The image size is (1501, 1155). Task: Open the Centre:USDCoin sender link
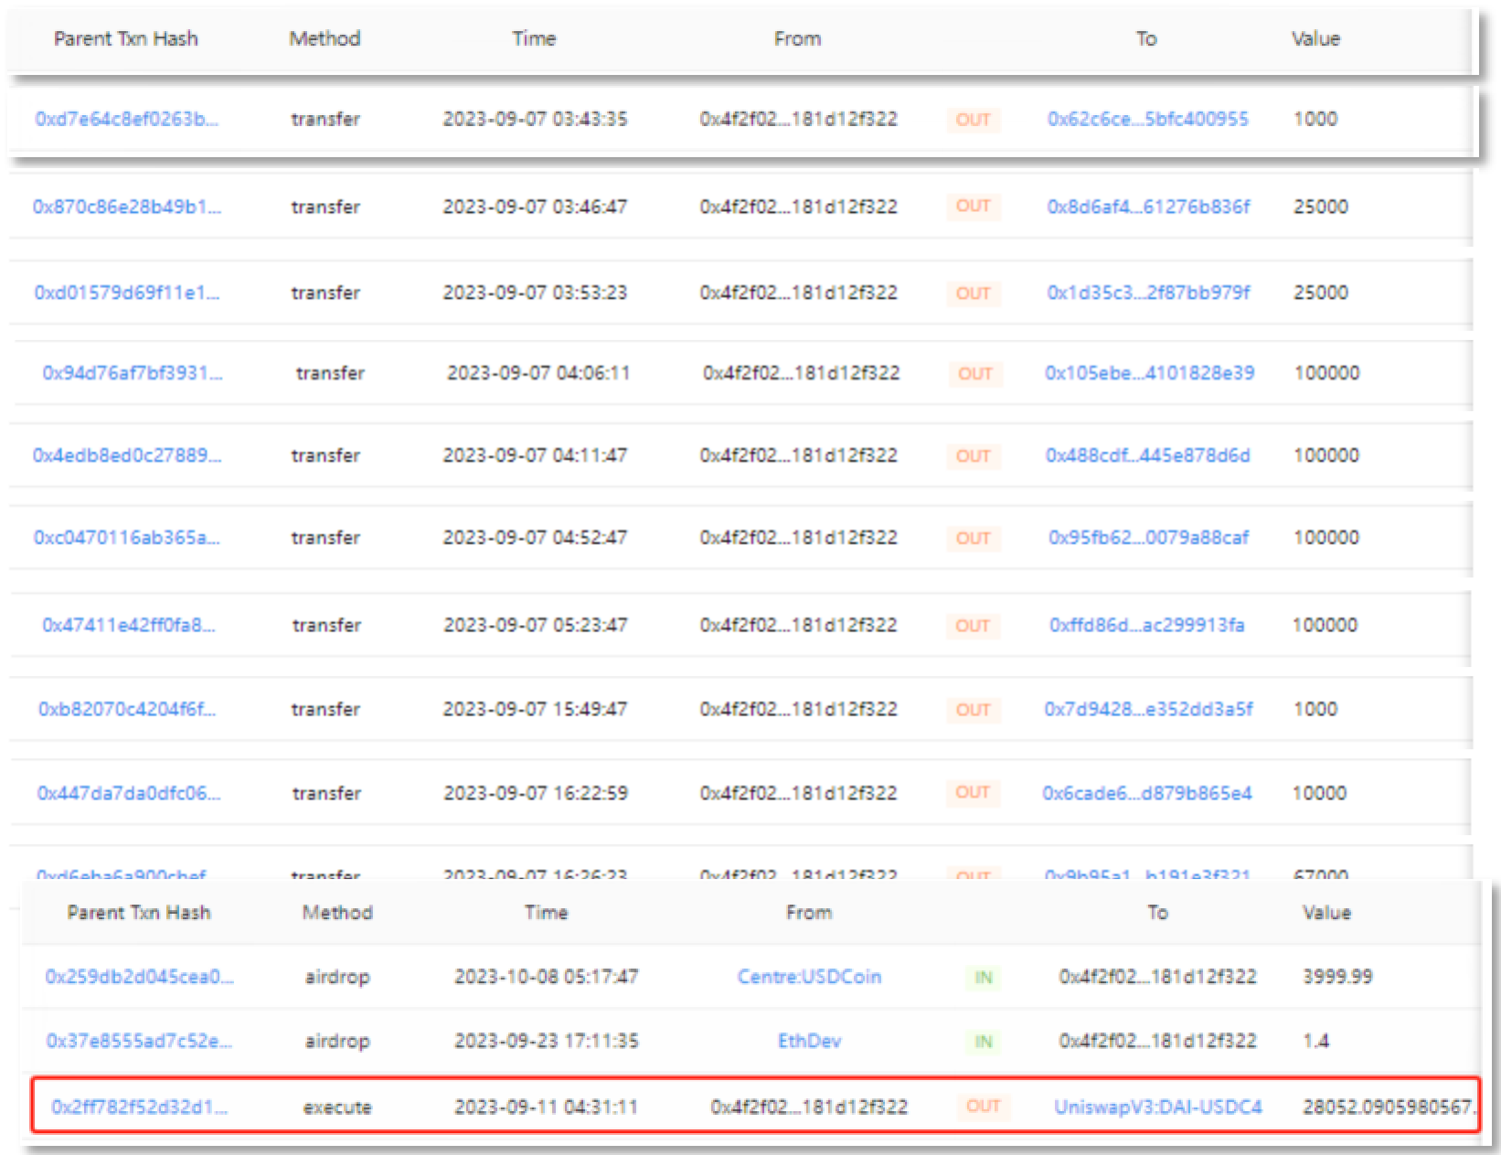click(x=809, y=977)
